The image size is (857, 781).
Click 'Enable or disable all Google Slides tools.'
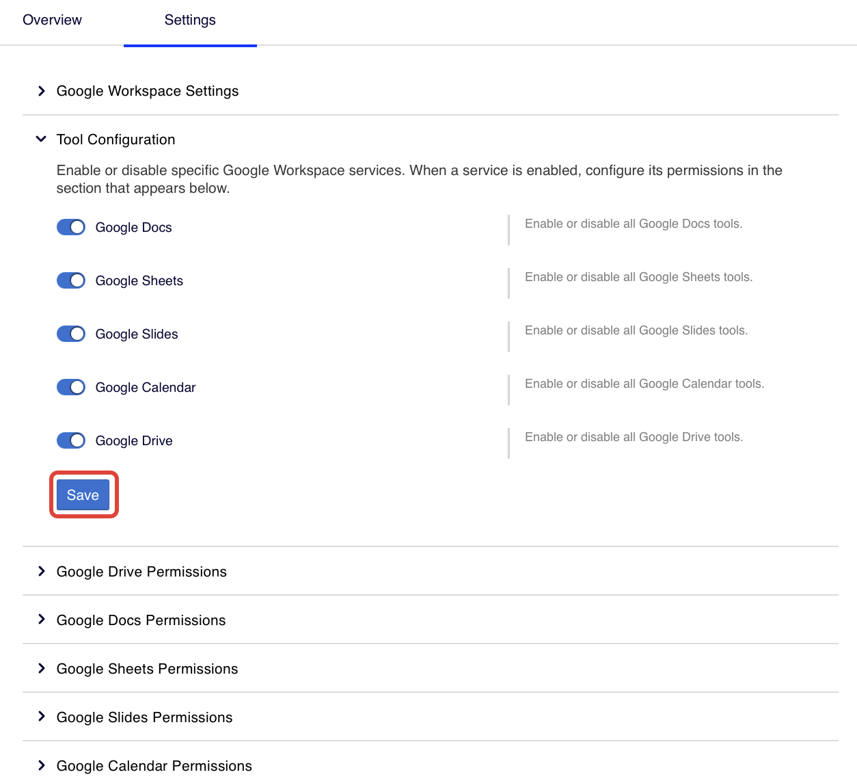[x=636, y=330]
